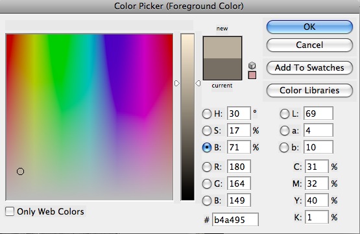The width and height of the screenshot is (360, 234).
Task: Click the brightness slider's left arrow handle
Action: pos(177,83)
